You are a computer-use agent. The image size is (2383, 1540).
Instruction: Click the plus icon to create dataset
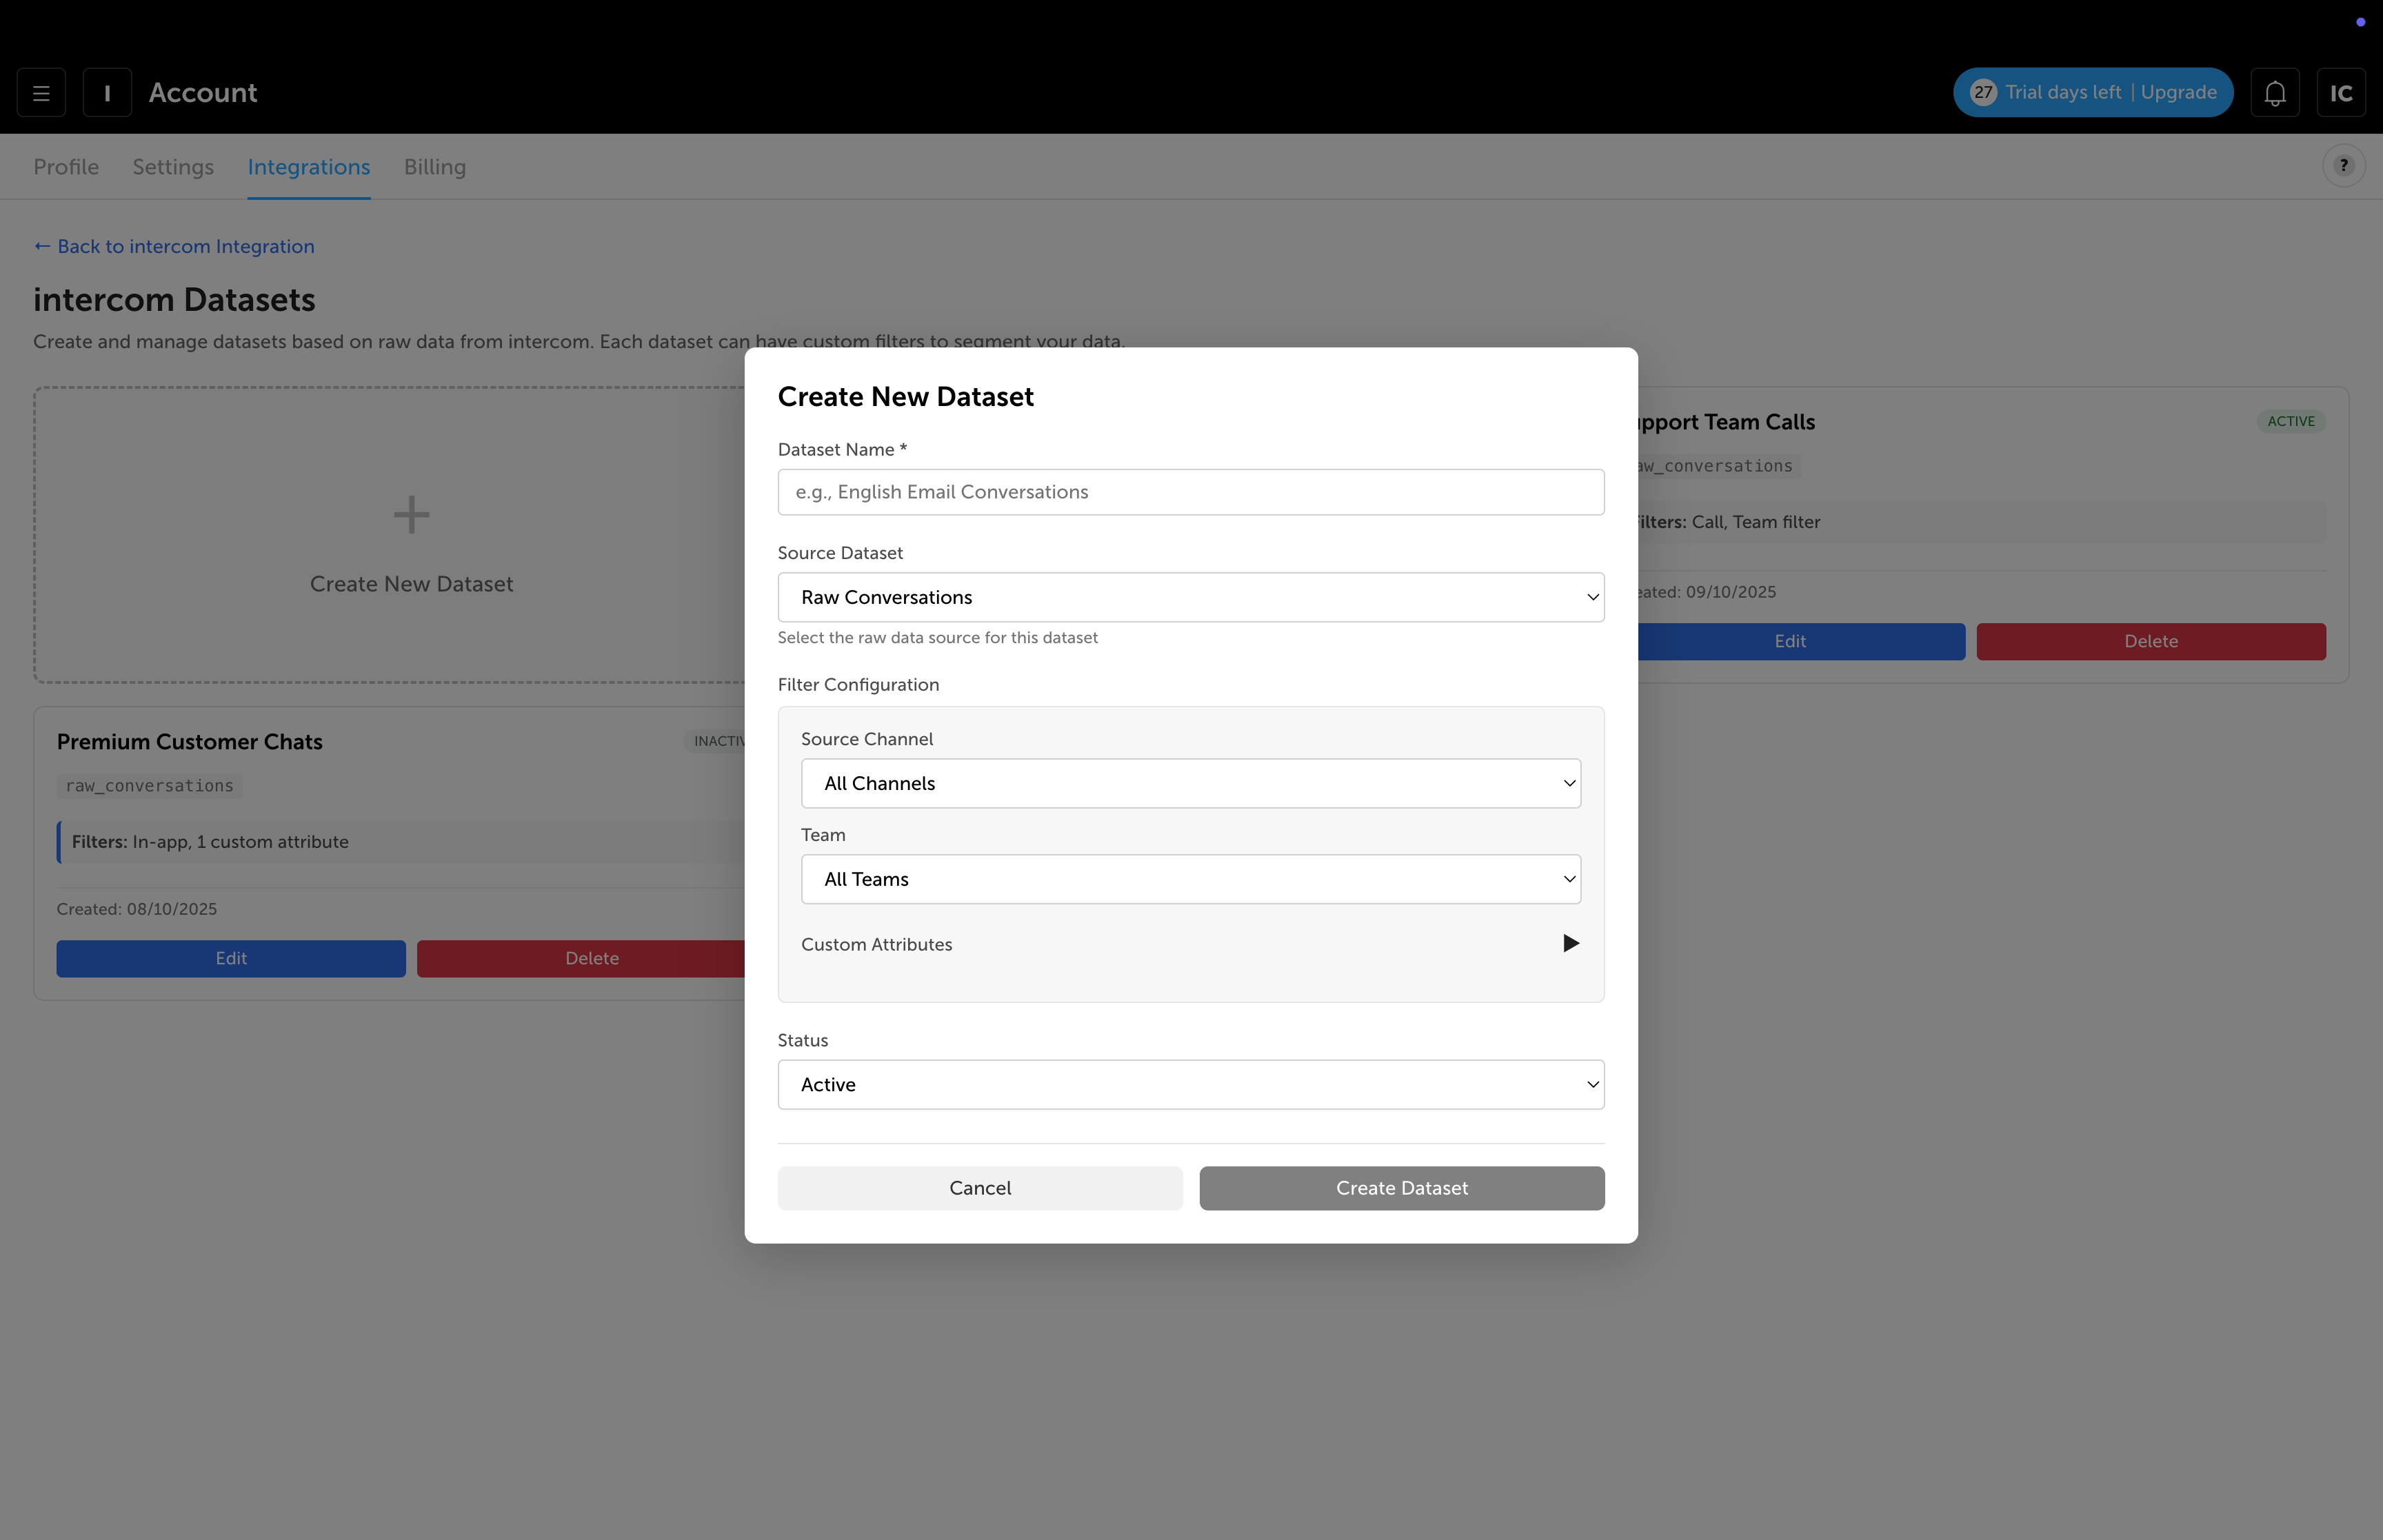[411, 516]
